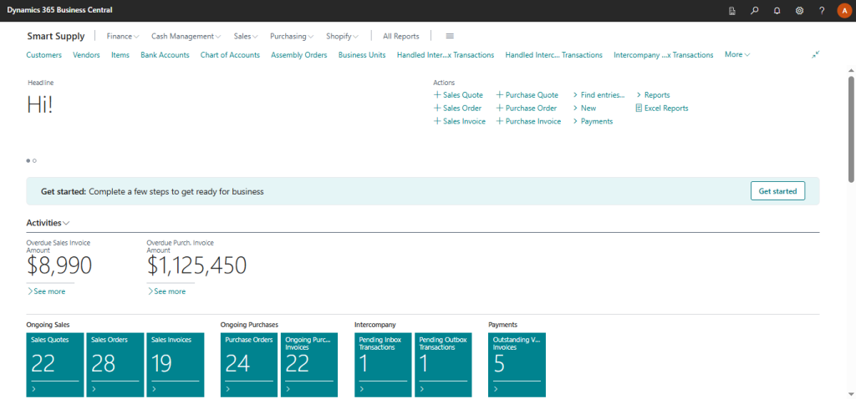Open Bank Accounts
This screenshot has width=856, height=399.
165,54
